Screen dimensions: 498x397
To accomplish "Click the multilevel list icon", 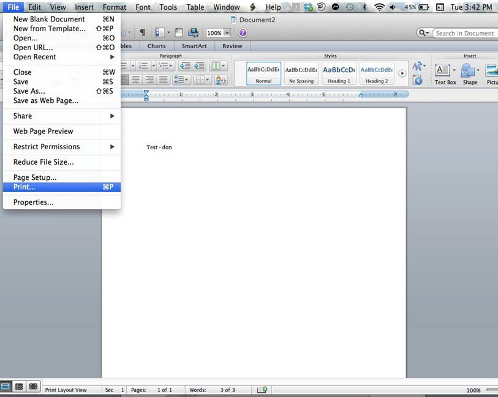I will pos(164,66).
